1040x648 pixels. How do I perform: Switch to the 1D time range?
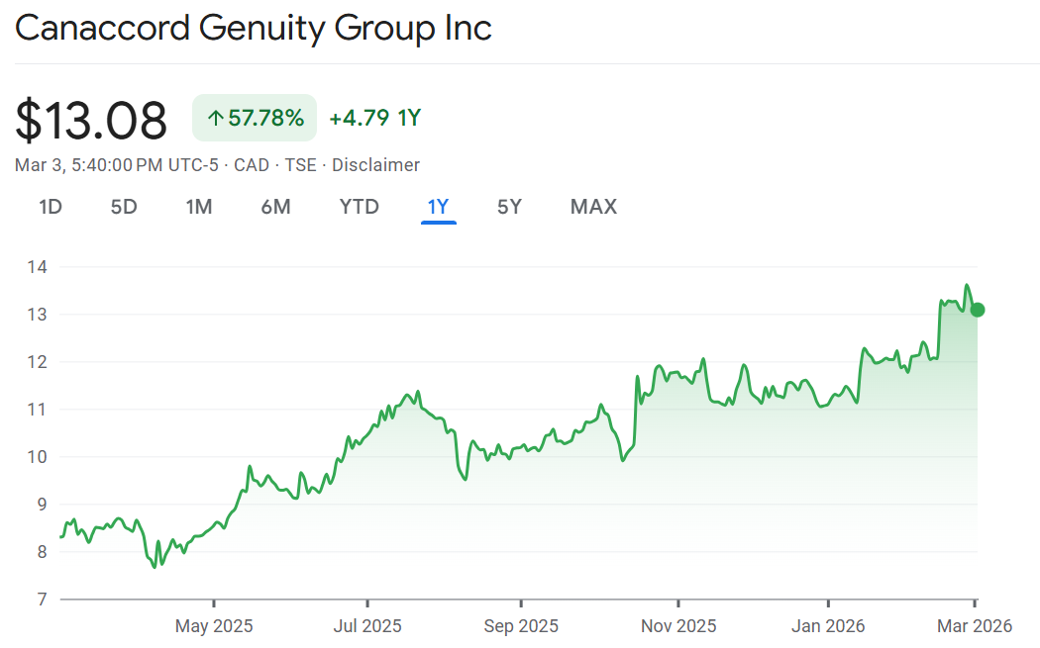(x=51, y=207)
